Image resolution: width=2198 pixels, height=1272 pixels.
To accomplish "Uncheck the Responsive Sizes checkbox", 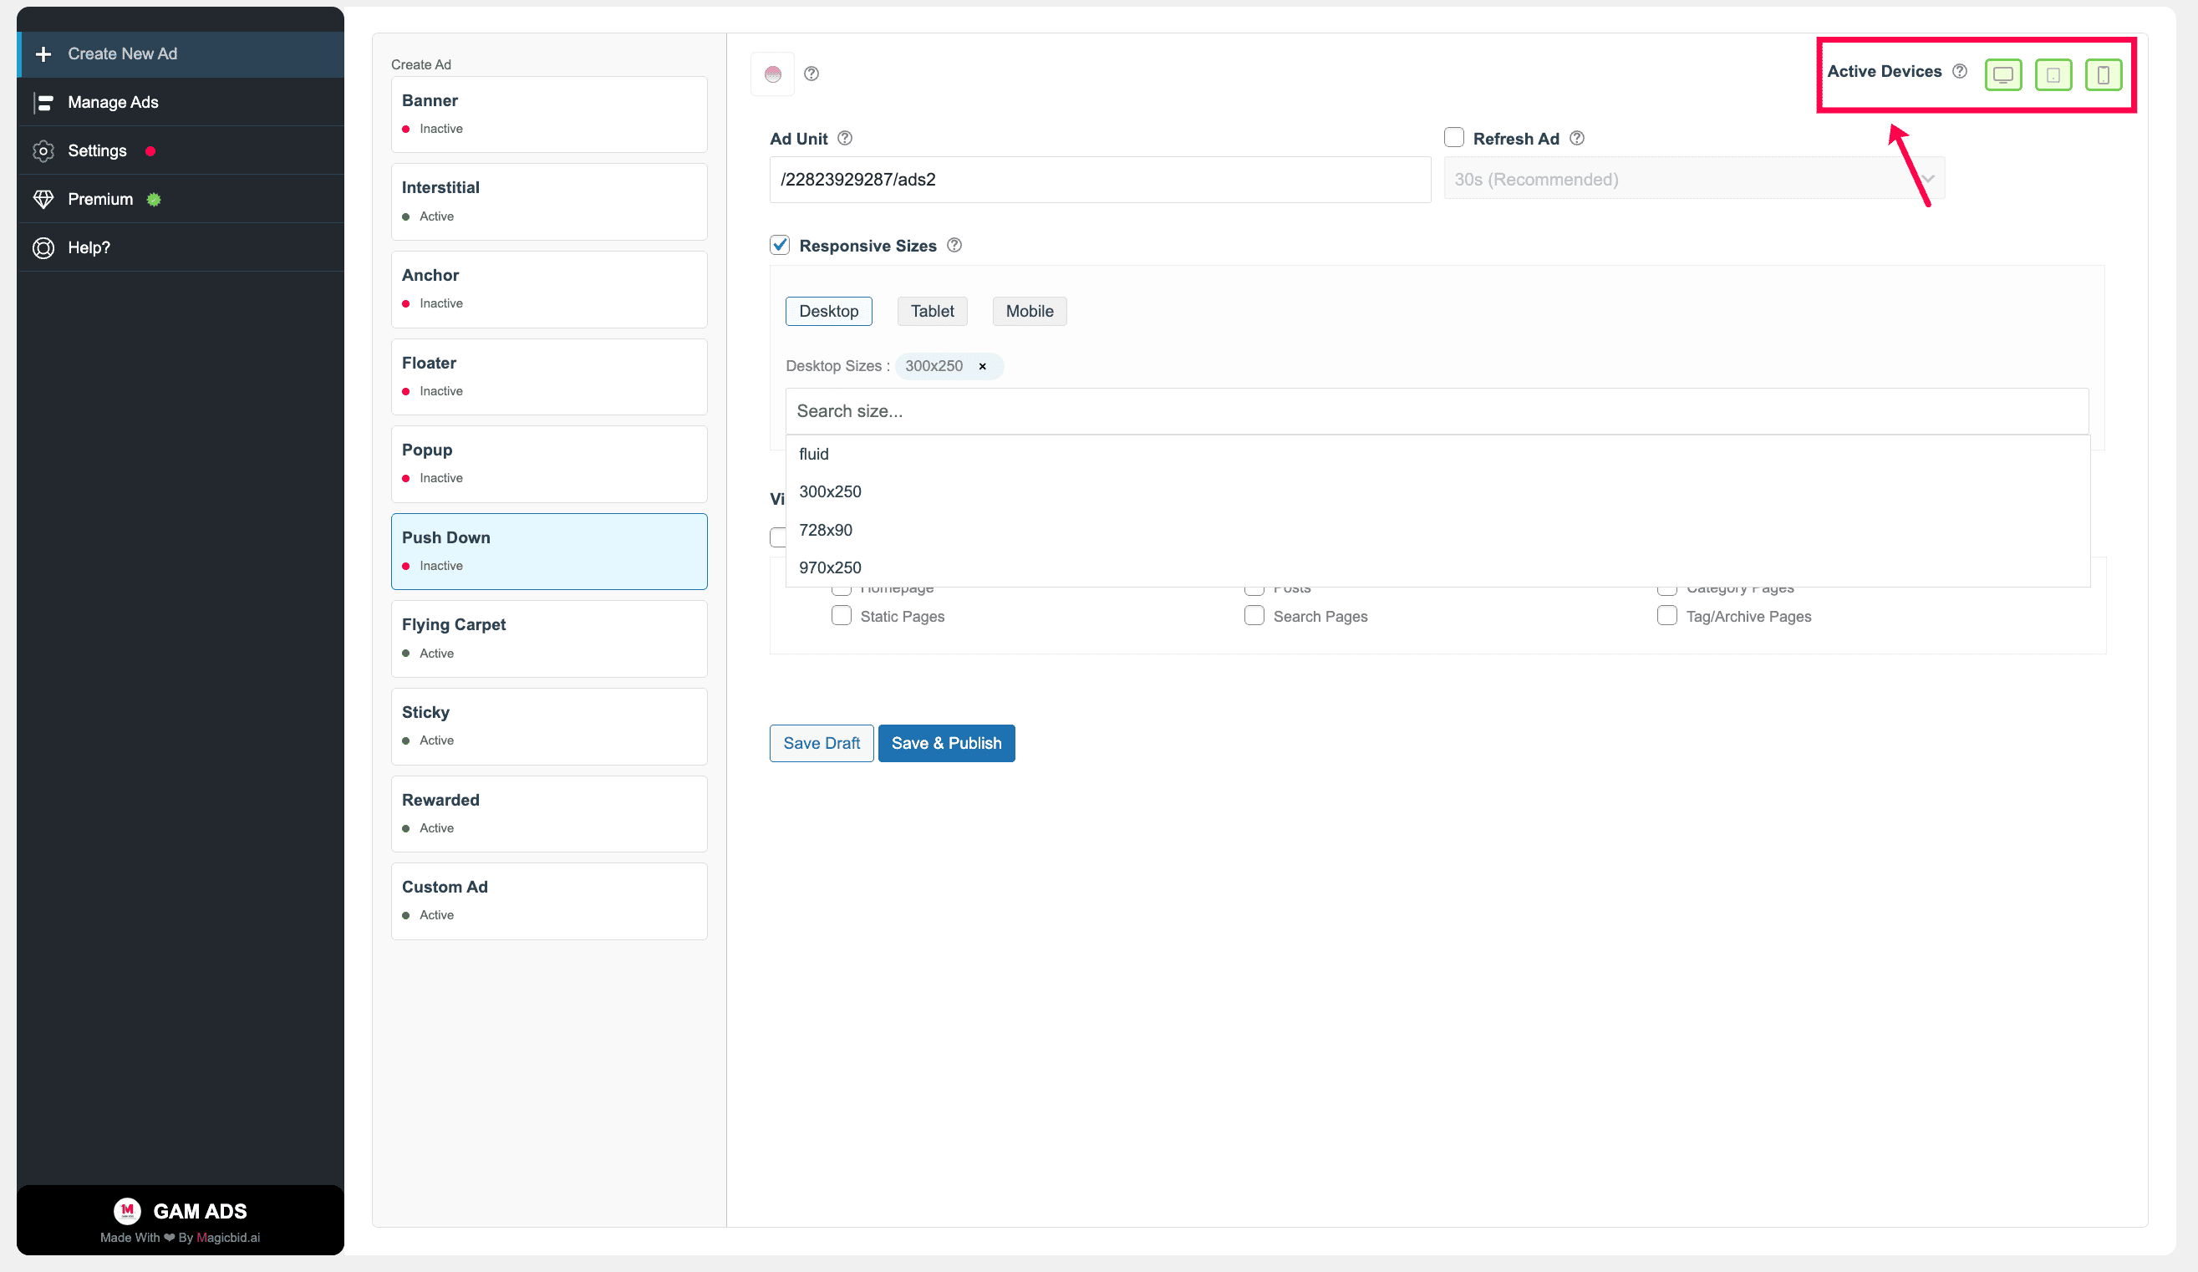I will coord(780,245).
